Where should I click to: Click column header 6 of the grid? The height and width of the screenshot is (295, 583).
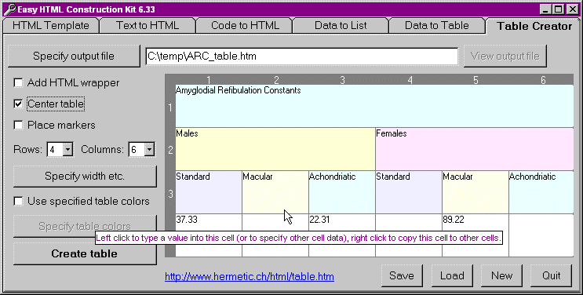coord(543,79)
